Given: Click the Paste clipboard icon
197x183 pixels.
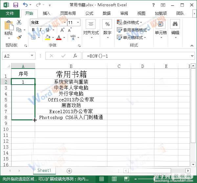Looking at the screenshot, I should pyautogui.click(x=9, y=25).
